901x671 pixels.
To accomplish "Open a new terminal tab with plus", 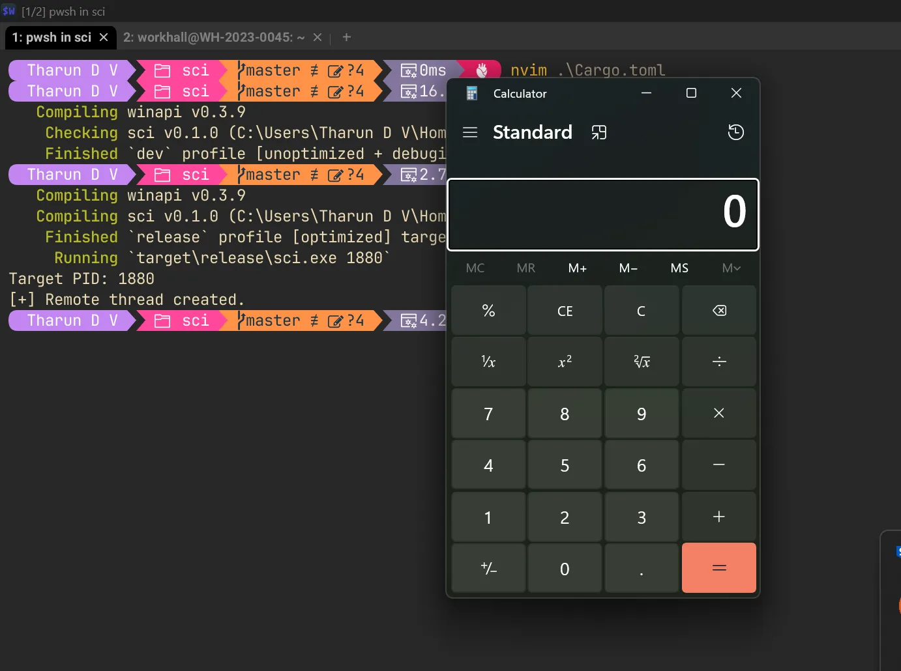I will coord(347,38).
